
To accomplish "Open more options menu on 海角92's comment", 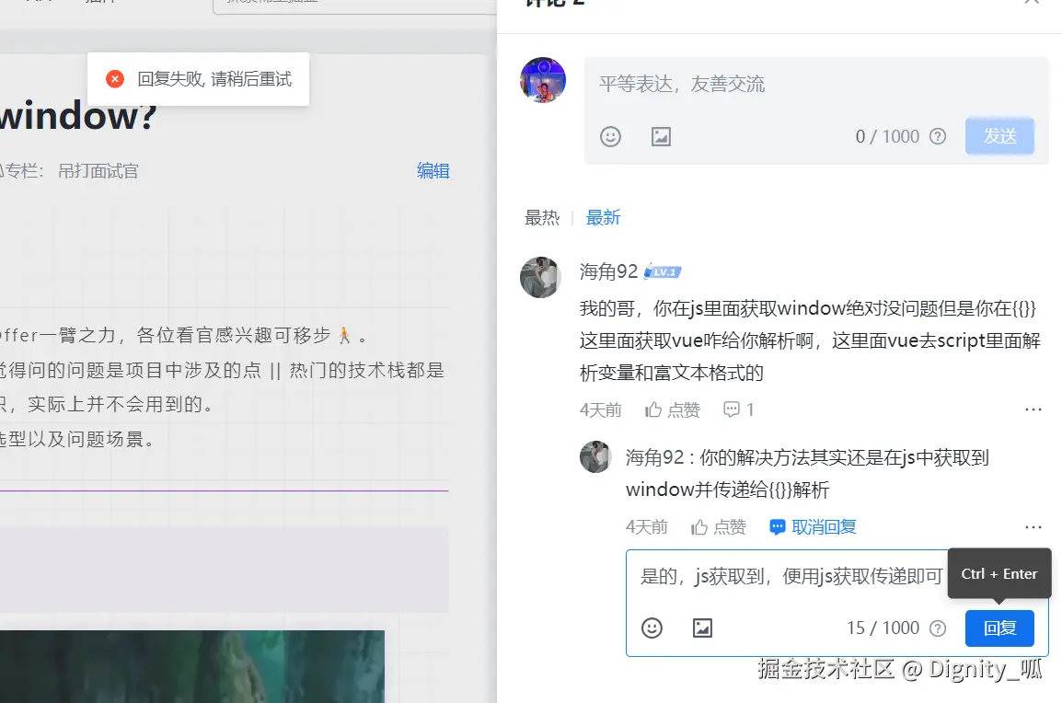I will coord(1033,409).
